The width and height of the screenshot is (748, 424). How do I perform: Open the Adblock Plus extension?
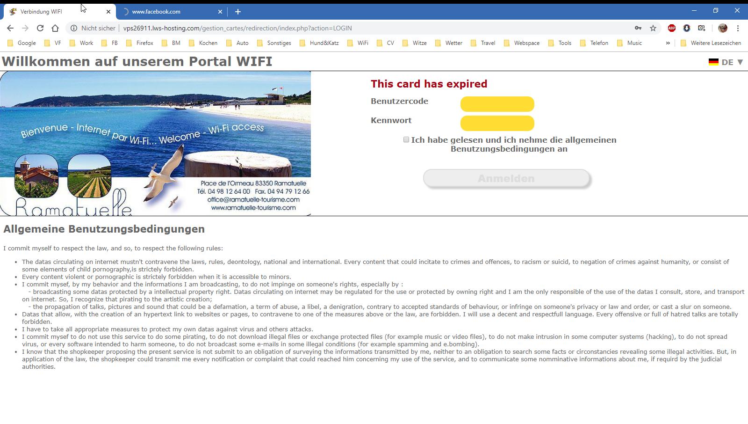pyautogui.click(x=671, y=28)
